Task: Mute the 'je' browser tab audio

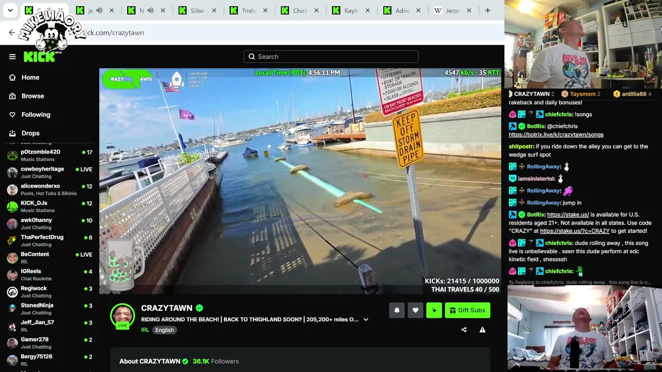Action: [99, 10]
